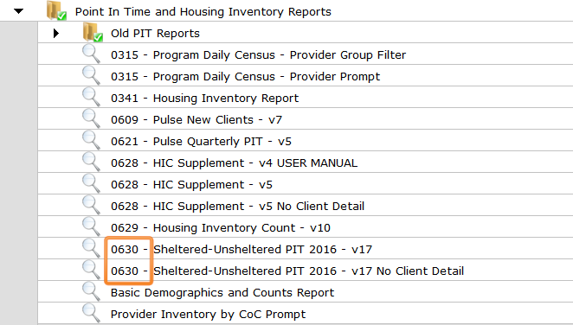Open 0630 Sheltered-Unsheltered PIT 2016 v17 report

coord(241,250)
